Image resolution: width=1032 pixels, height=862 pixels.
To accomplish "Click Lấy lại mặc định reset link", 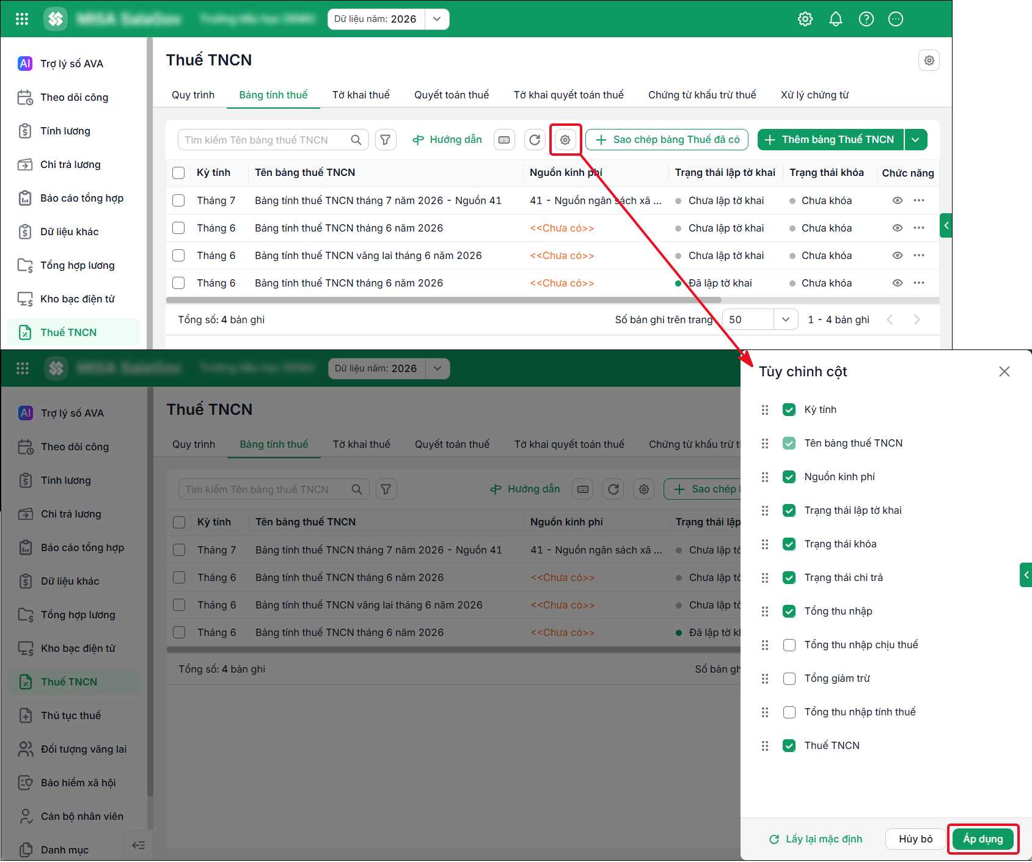I will coord(816,839).
